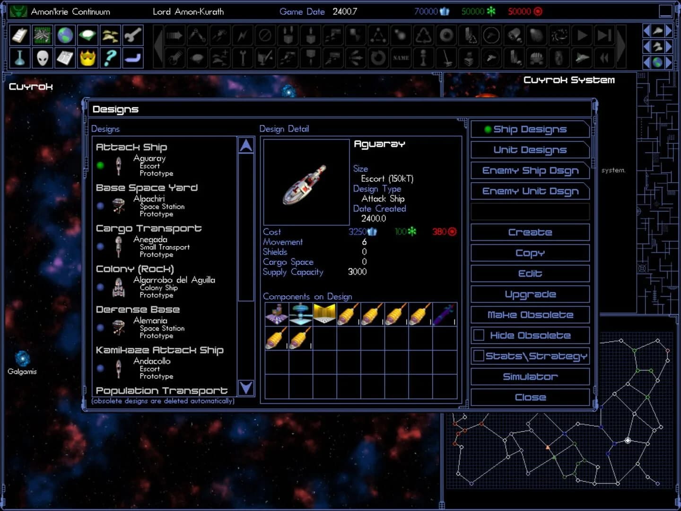Click the planets globe icon
The image size is (681, 511).
(65, 35)
